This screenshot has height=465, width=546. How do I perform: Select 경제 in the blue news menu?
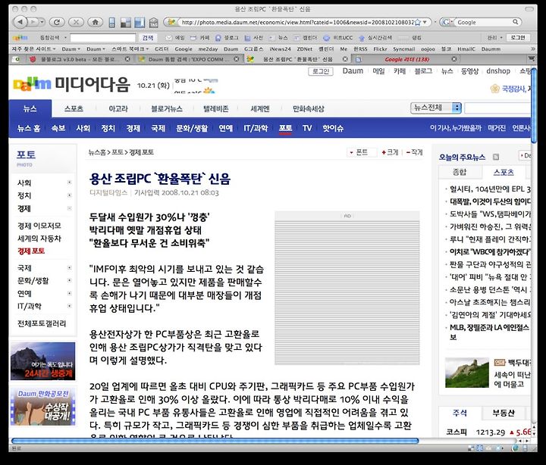133,128
